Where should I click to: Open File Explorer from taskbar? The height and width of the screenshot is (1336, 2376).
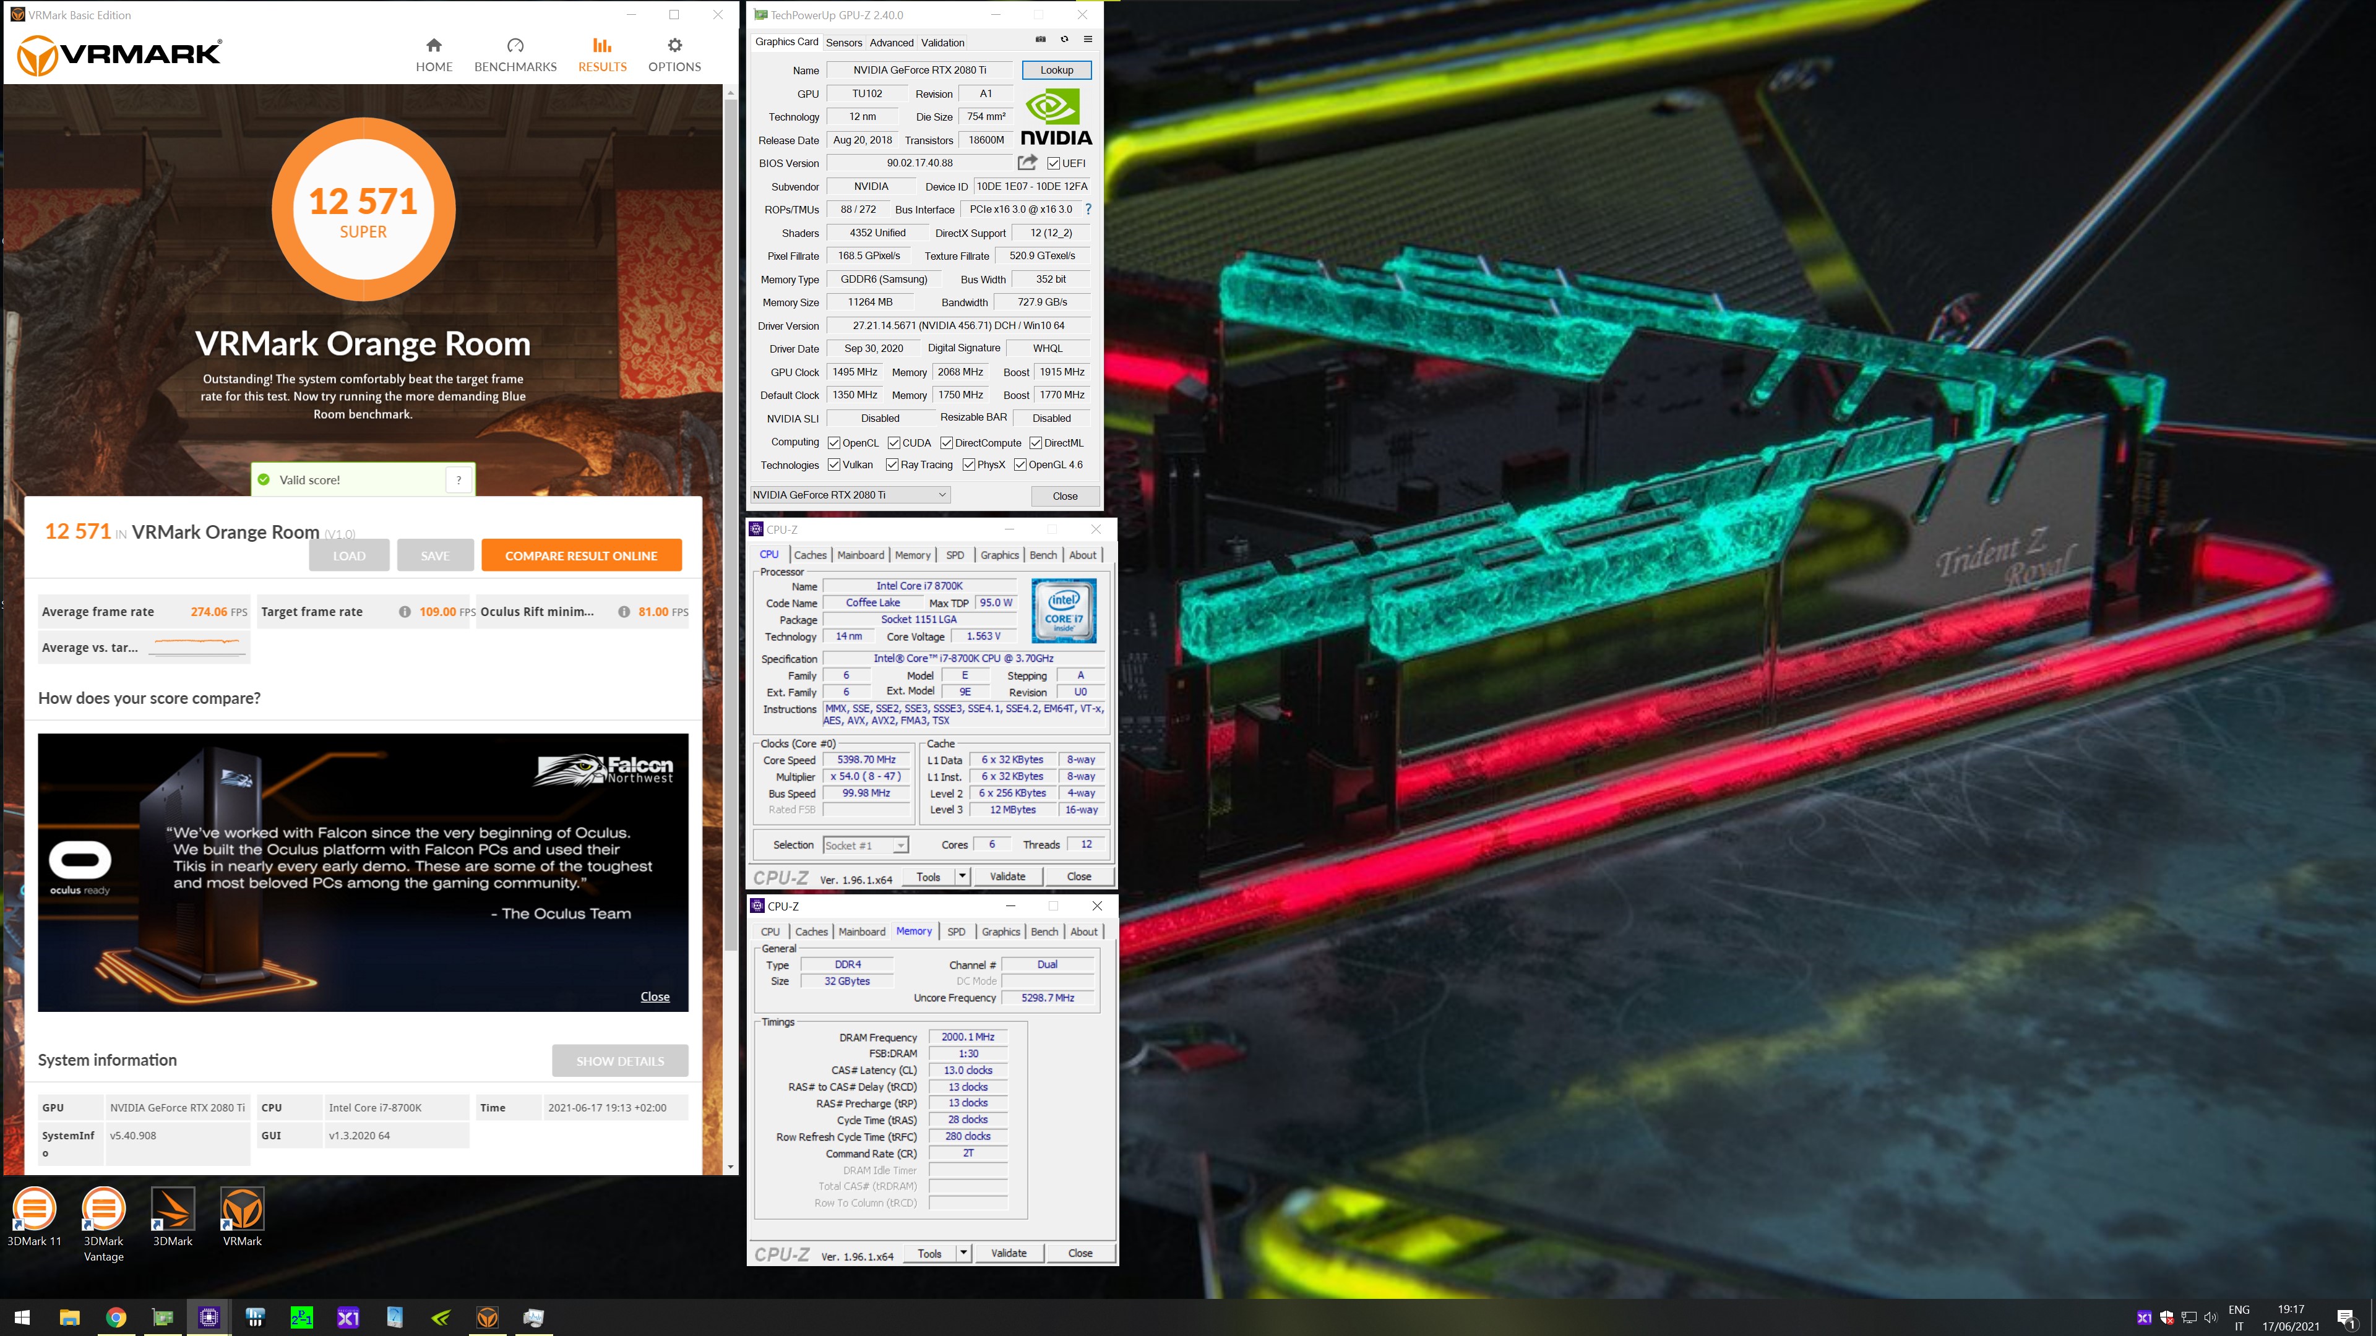coord(69,1317)
